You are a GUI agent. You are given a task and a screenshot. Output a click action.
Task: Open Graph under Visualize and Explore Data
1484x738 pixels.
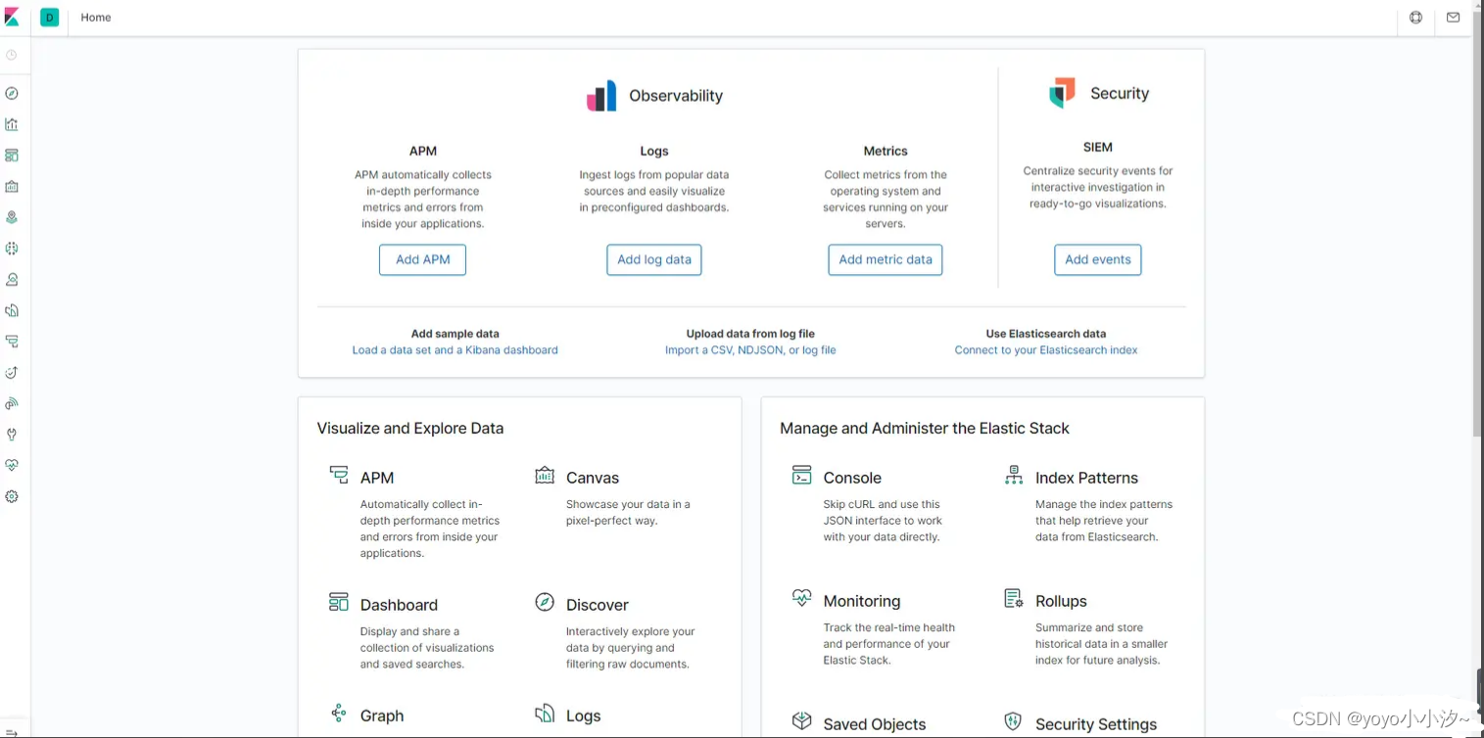(382, 715)
